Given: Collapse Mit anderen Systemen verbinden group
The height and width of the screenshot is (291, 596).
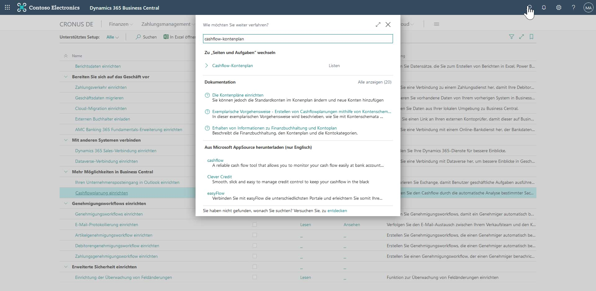Looking at the screenshot, I should (65, 140).
